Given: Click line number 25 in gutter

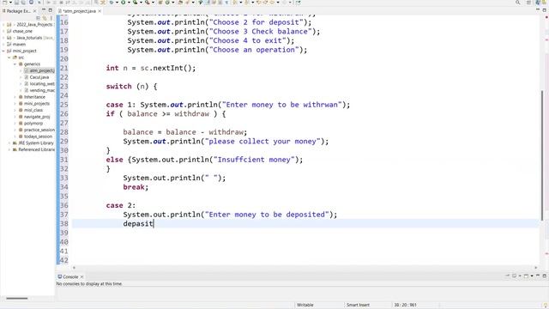Looking at the screenshot, I should click(63, 105).
